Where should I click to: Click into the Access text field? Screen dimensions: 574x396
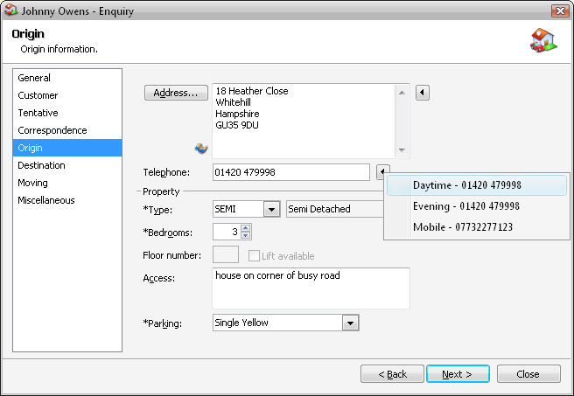coord(311,288)
